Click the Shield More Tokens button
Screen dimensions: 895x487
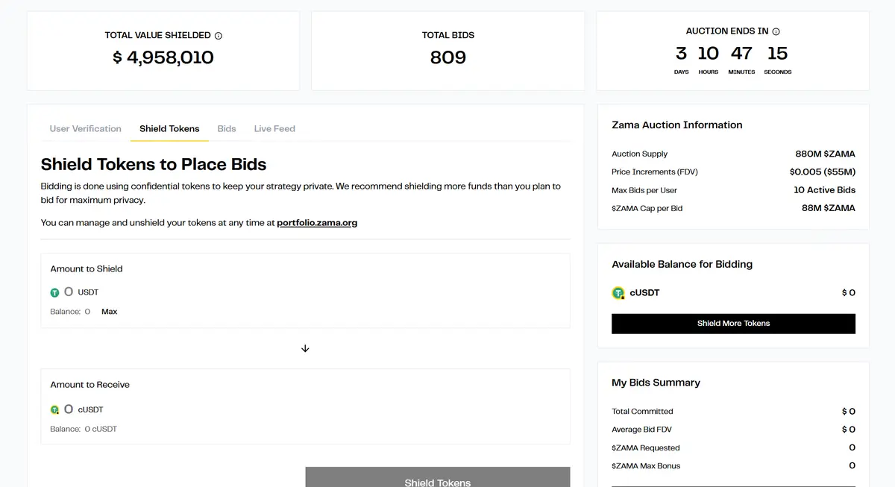pyautogui.click(x=733, y=324)
